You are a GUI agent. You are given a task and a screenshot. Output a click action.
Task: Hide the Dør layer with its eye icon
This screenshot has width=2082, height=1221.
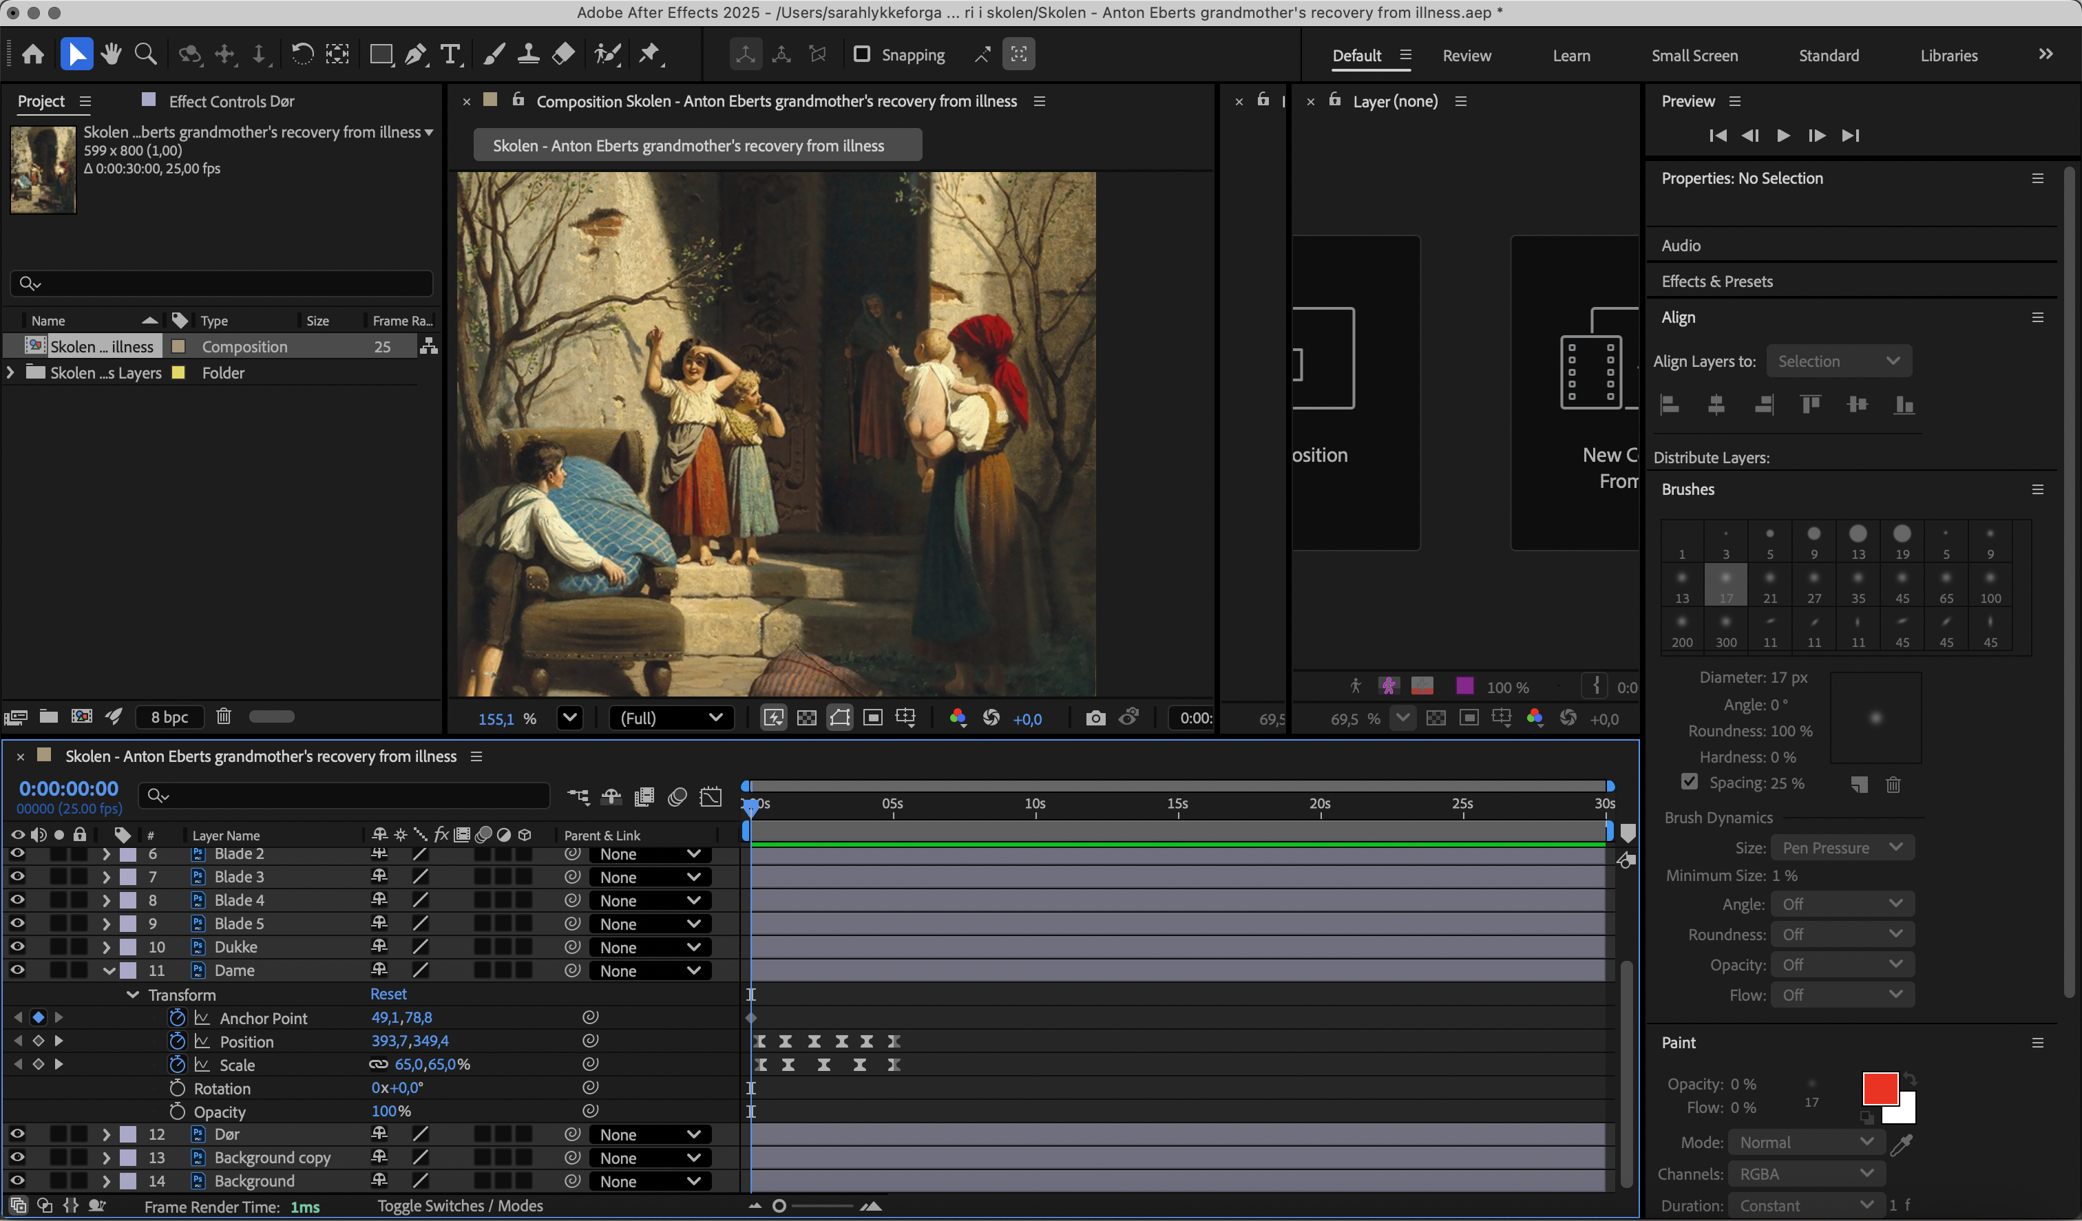[17, 1134]
